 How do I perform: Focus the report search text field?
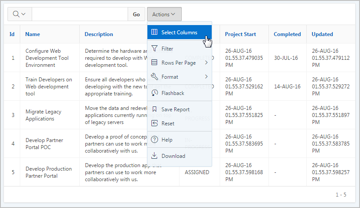click(x=80, y=14)
